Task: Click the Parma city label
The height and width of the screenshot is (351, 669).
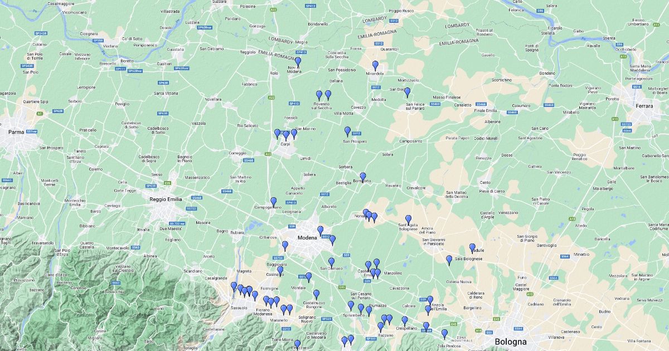Action: click(16, 132)
